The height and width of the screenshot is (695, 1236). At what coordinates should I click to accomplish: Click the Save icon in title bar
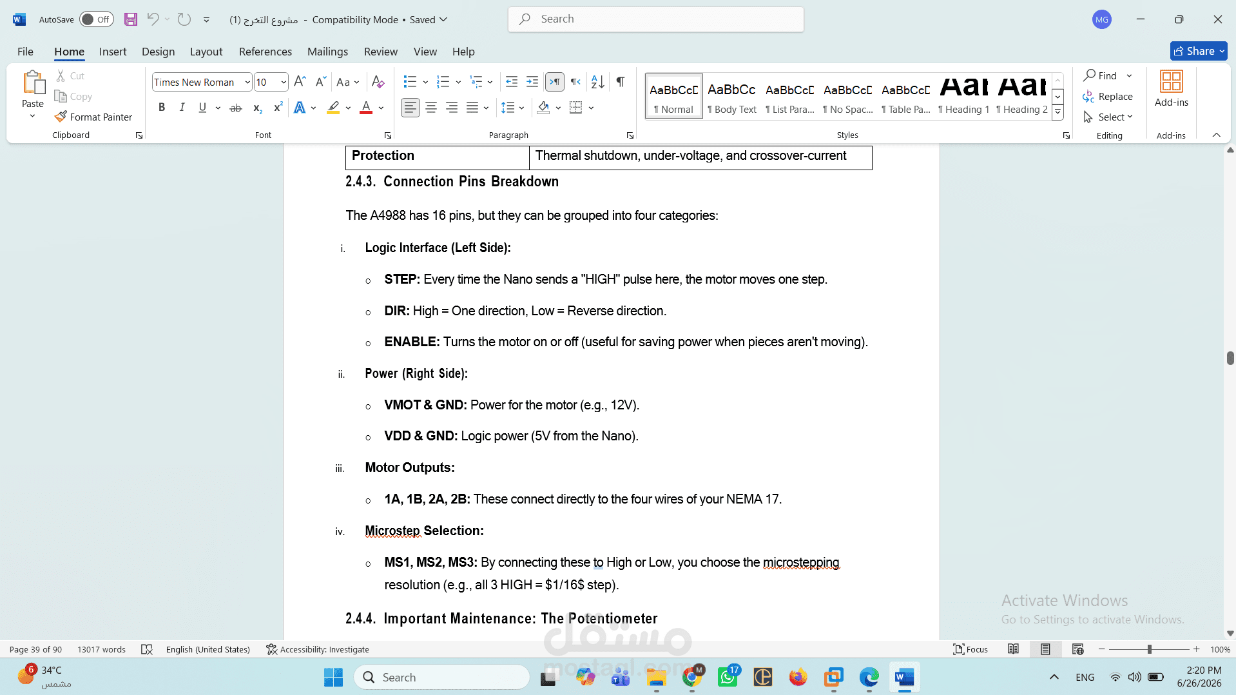tap(131, 19)
